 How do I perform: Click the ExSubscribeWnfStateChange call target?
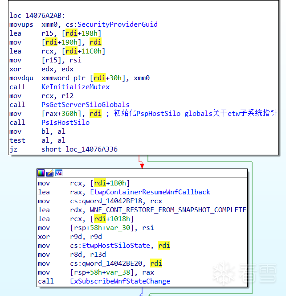[x=120, y=281]
